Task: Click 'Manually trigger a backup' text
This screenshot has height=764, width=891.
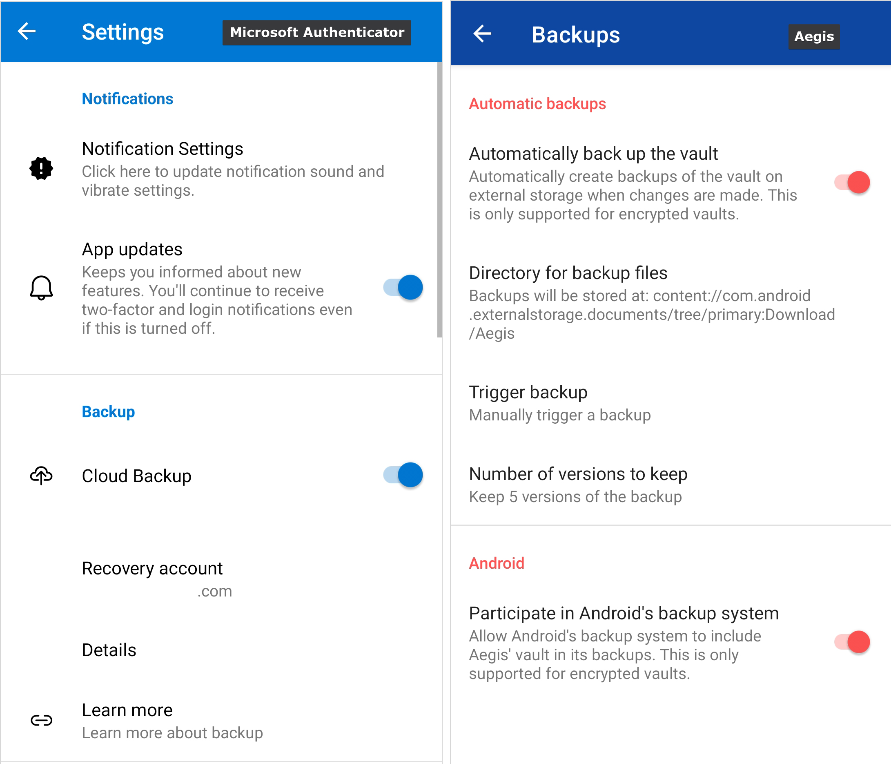Action: click(x=559, y=415)
